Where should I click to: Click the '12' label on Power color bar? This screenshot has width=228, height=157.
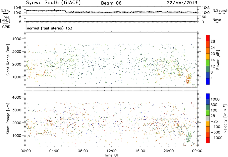(x=213, y=66)
